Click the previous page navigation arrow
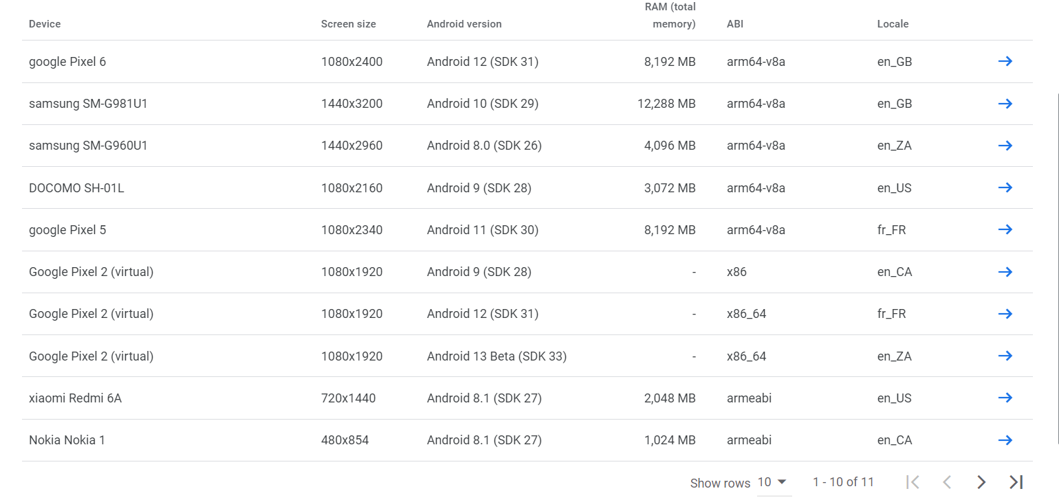Screen dimensions: 1059x502 pyautogui.click(x=947, y=482)
